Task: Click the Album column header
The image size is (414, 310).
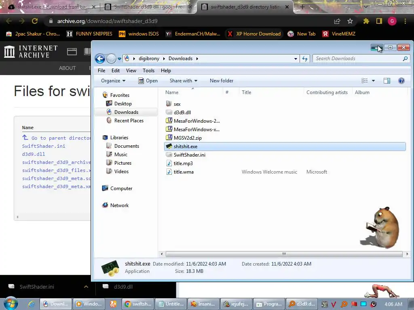Action: click(x=362, y=92)
